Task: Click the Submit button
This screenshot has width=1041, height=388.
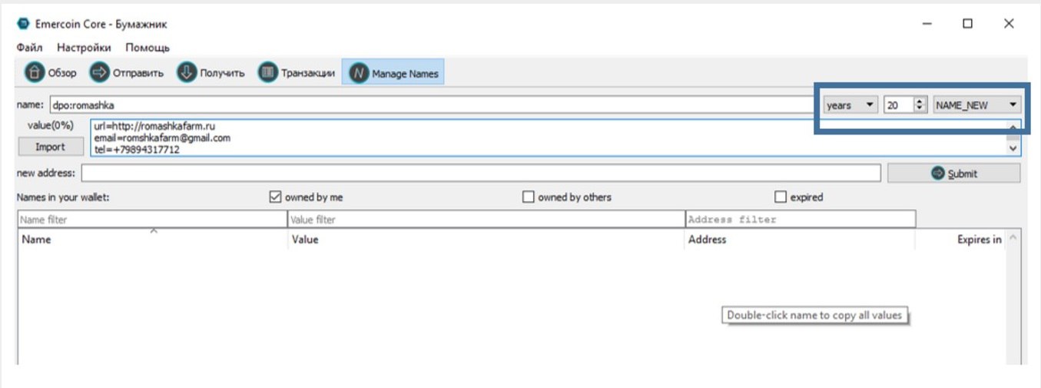Action: tap(954, 174)
